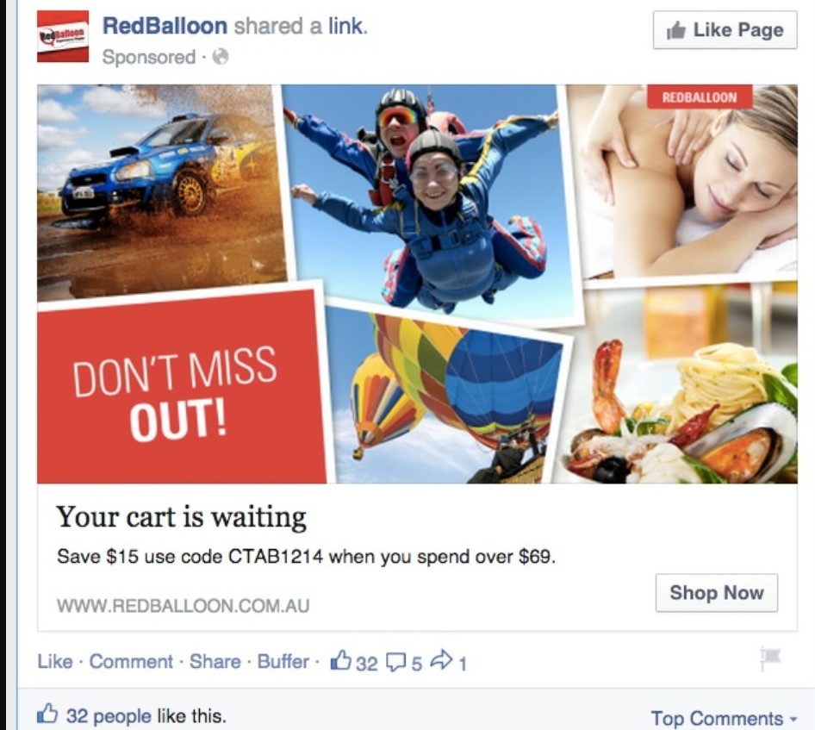Click the Buffer action link

tap(283, 661)
